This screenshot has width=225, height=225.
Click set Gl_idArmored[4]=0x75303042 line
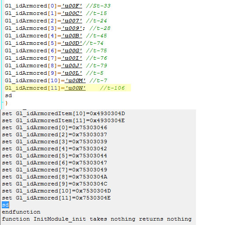tap(54, 149)
